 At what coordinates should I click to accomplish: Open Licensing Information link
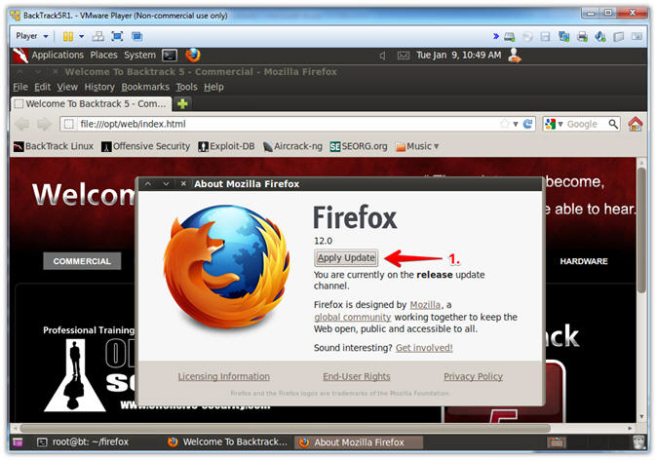(x=224, y=376)
